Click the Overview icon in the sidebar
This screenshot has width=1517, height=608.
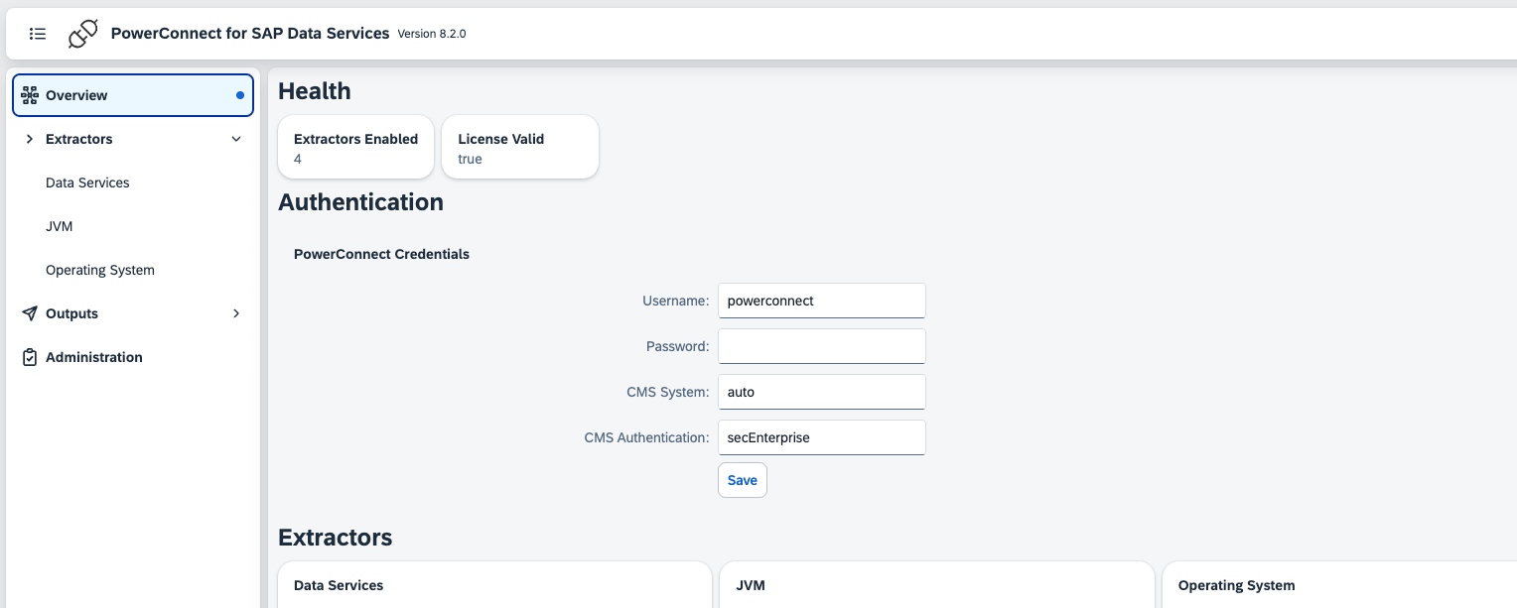click(30, 95)
